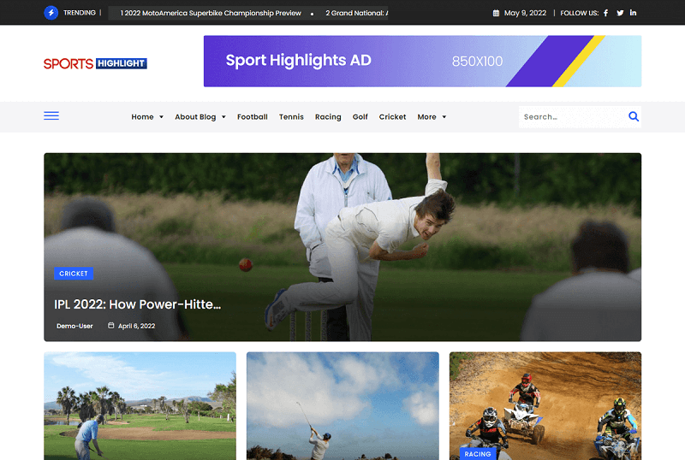The height and width of the screenshot is (460, 685).
Task: Click the FOLLOW US label
Action: coord(580,13)
